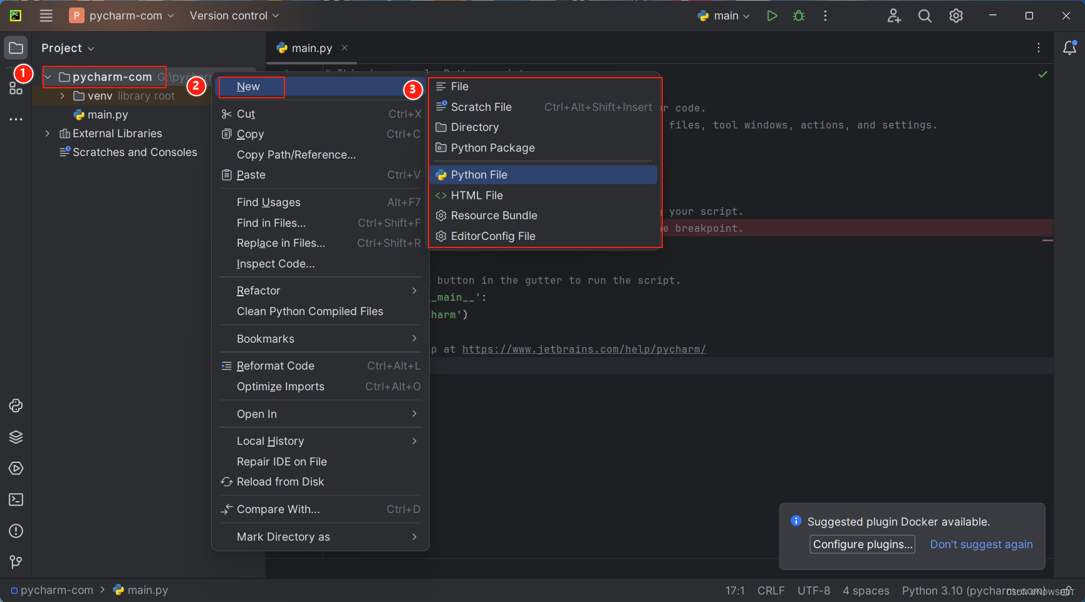Open the pycharm-com project dropdown
The image size is (1085, 602).
coord(122,16)
